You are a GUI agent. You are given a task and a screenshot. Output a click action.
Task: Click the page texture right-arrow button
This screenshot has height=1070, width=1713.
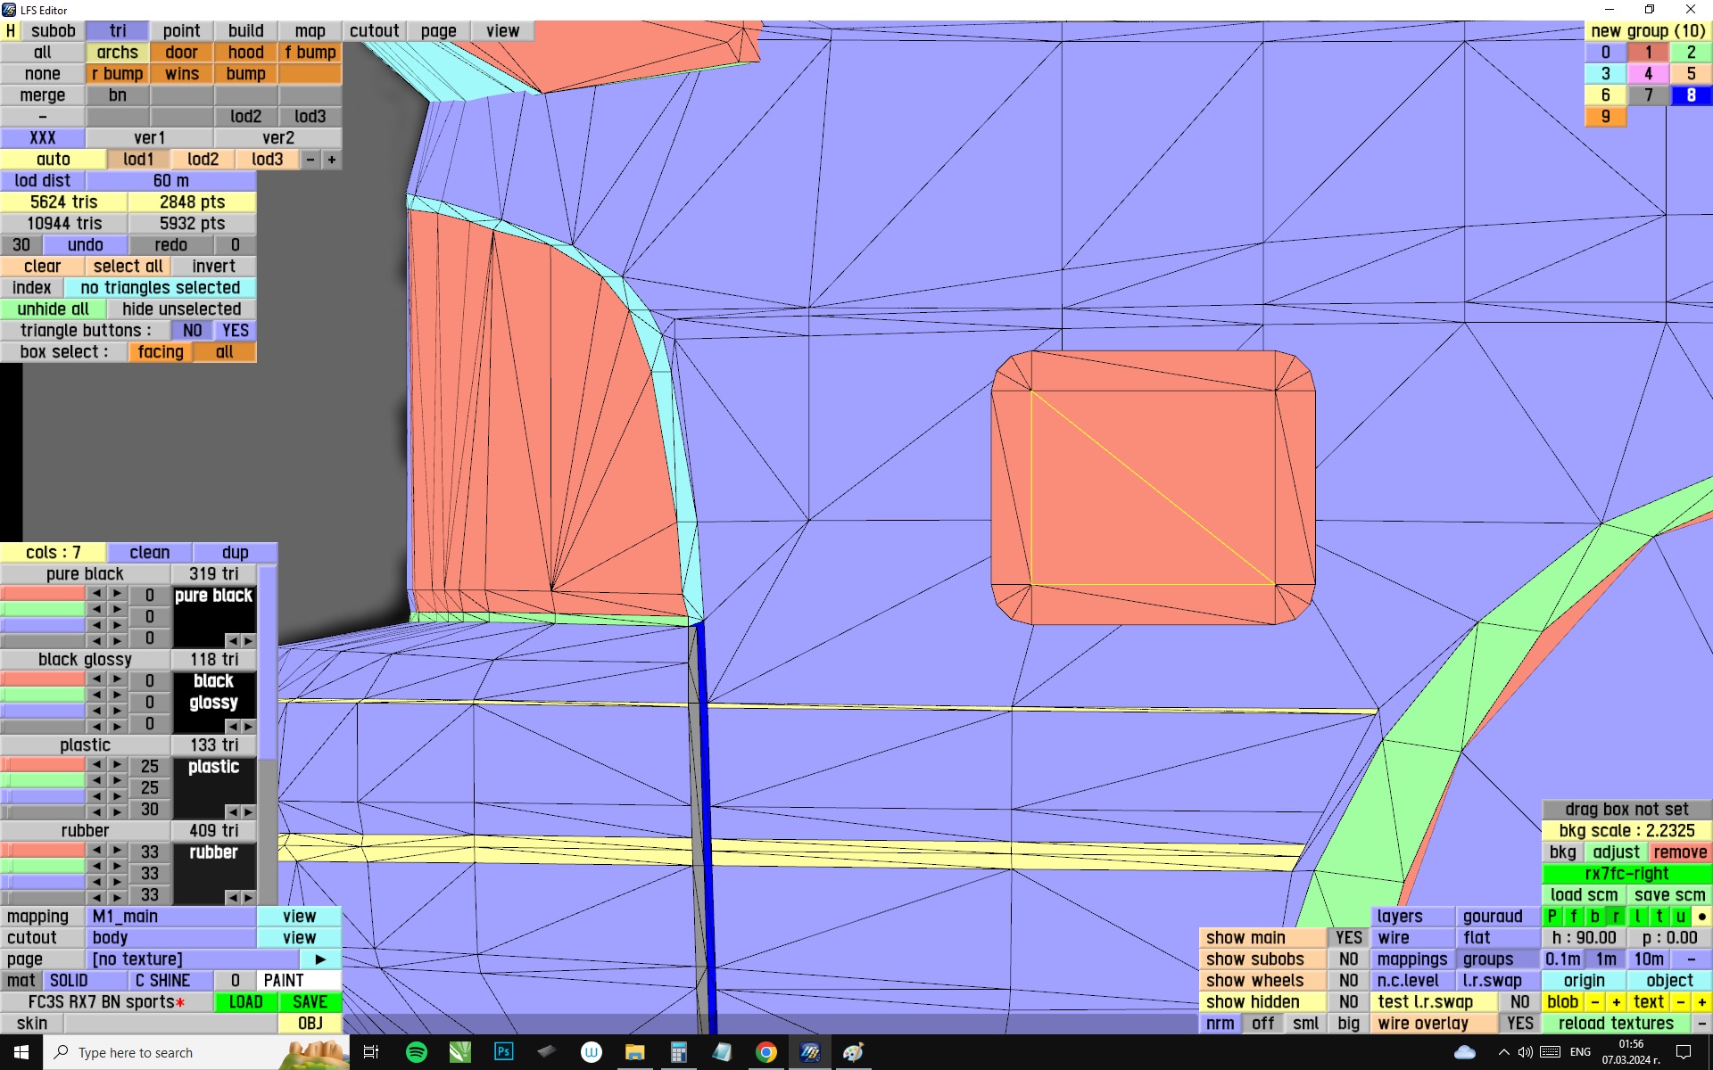pos(320,959)
